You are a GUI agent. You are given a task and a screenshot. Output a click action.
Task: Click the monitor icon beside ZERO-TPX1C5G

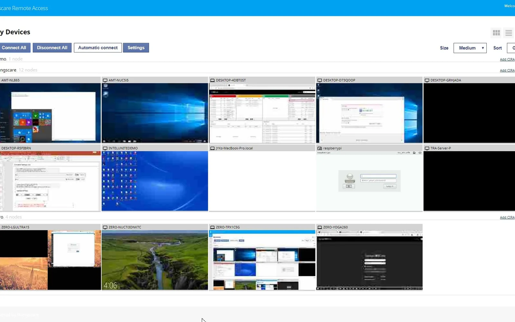point(212,227)
